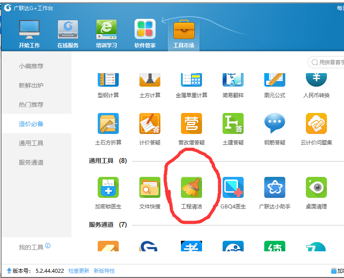Click the 服务通道 (7) section header
Viewport: 344px width, 278px height.
(x=108, y=225)
